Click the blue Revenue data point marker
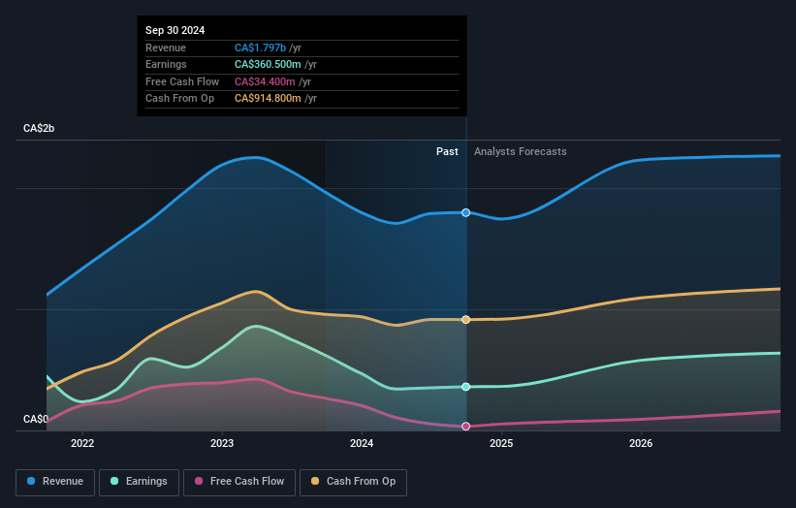 (x=466, y=212)
